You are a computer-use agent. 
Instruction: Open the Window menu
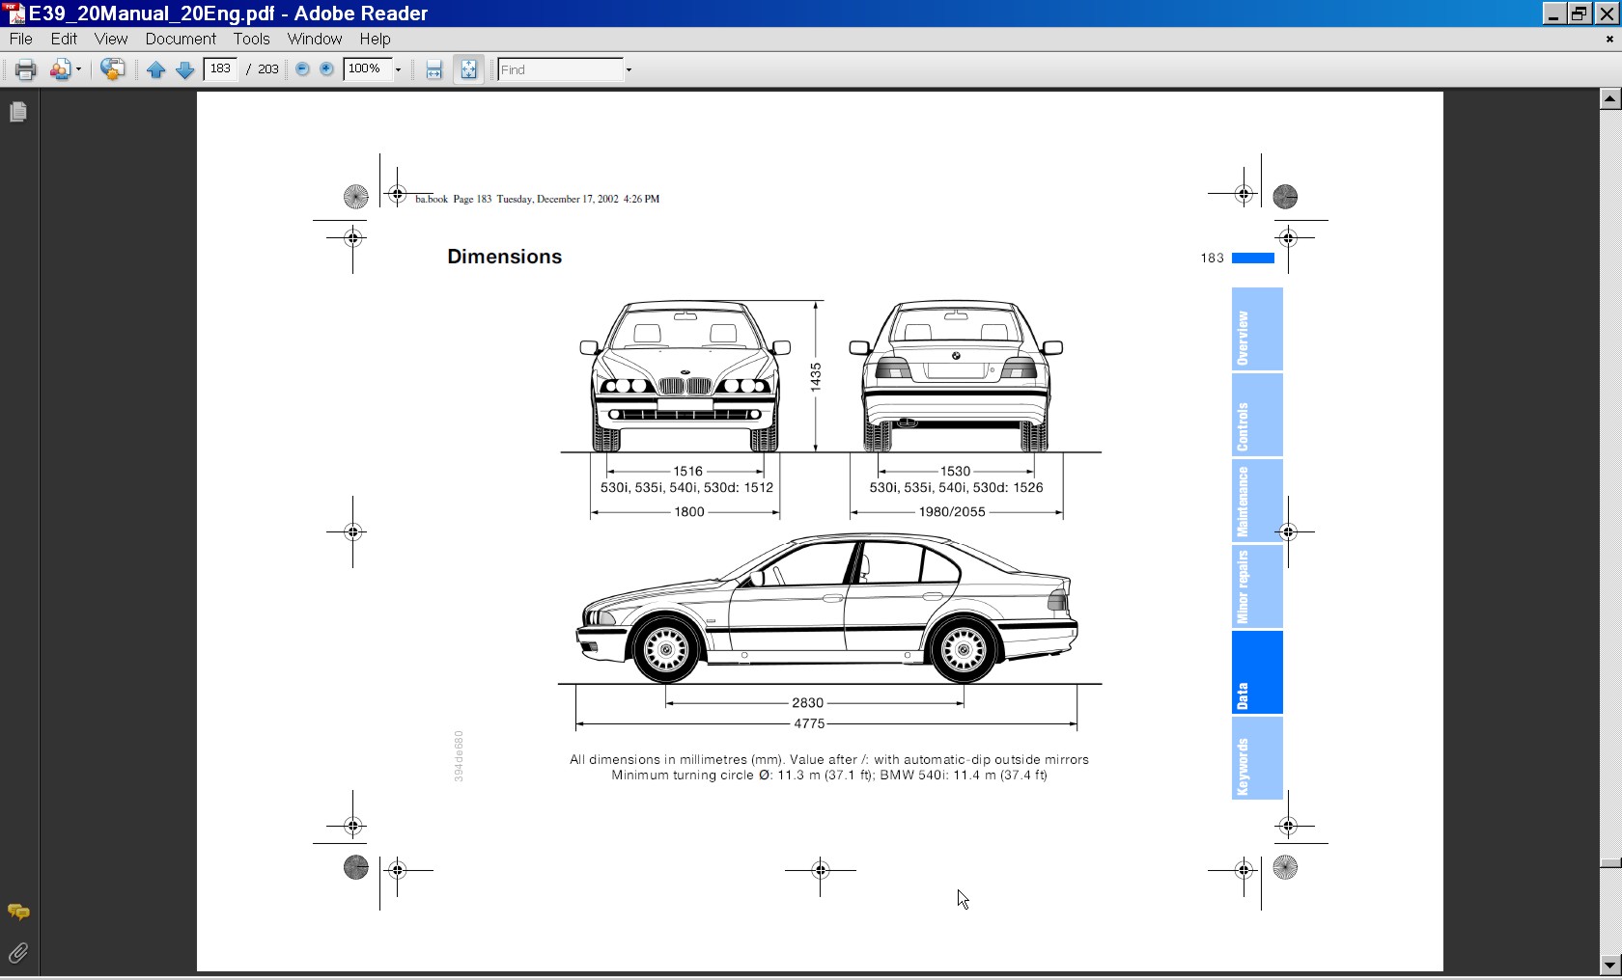pos(315,40)
